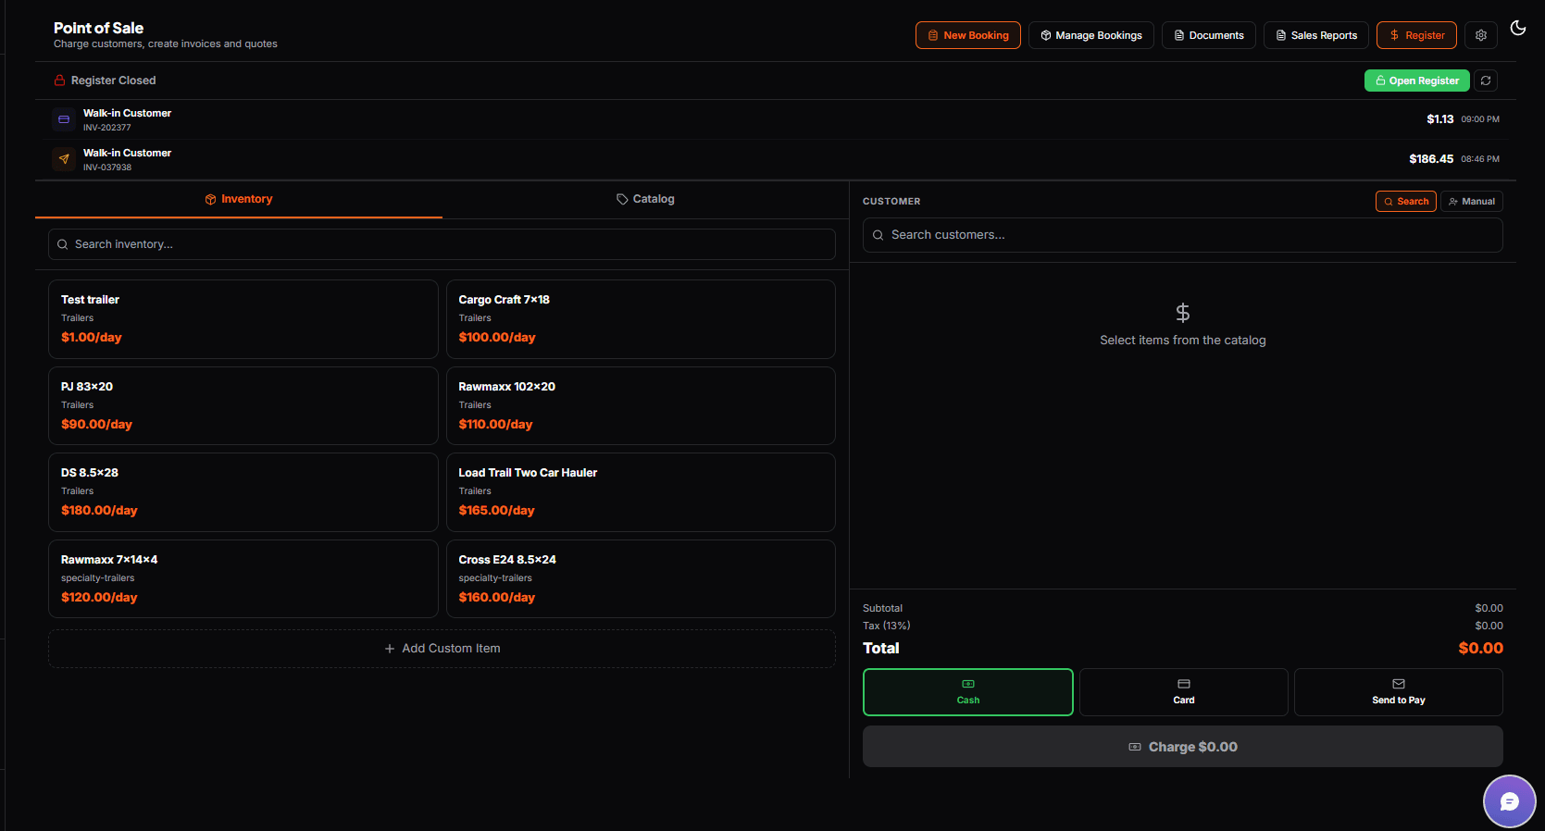The width and height of the screenshot is (1545, 831).
Task: Click the dollar sign empty-cart icon
Action: point(1182,313)
